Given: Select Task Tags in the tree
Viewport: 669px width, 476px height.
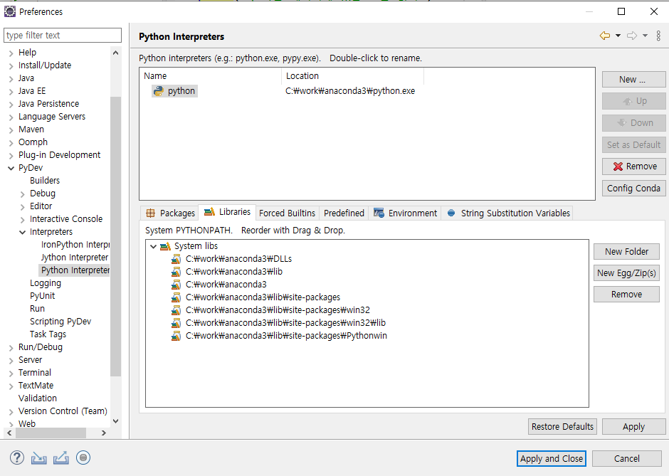Looking at the screenshot, I should pyautogui.click(x=48, y=334).
